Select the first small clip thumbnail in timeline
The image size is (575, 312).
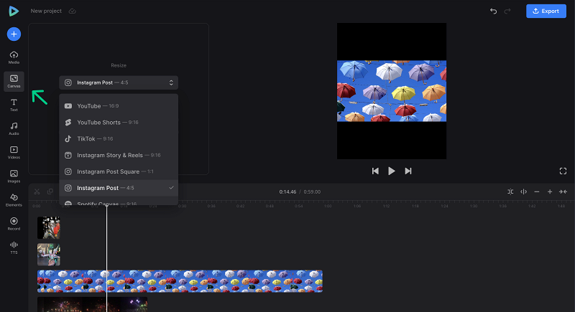pyautogui.click(x=49, y=227)
